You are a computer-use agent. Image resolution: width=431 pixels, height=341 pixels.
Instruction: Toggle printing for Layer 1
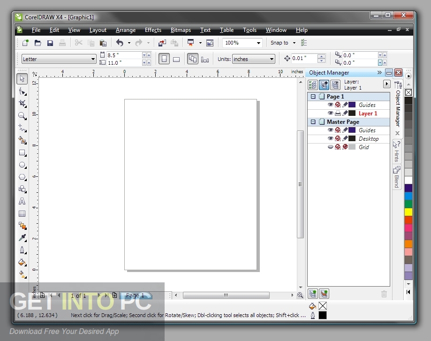338,114
